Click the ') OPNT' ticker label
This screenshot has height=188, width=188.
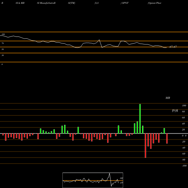124,3
